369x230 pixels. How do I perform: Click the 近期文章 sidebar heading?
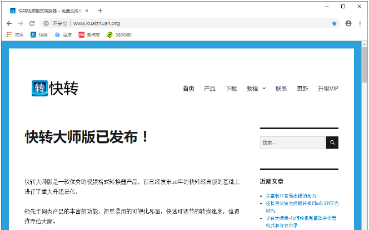point(272,181)
